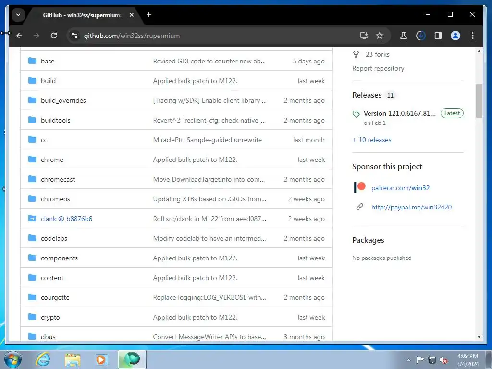Open commit 'Replace logging::LOG_VERBOSE with...'
The image size is (492, 369).
tap(209, 297)
